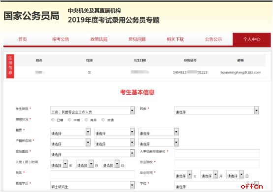This screenshot has height=192, width=273.
Task: Open 常见问题 navigation item
Action: (x=137, y=39)
